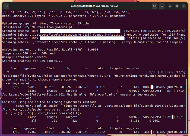The width and height of the screenshot is (190, 136).
Task: Click the '1/99' epoch value
Action: [x=16, y=132]
